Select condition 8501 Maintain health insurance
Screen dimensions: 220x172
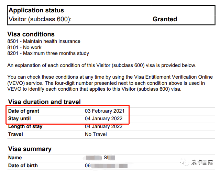[x=44, y=41]
